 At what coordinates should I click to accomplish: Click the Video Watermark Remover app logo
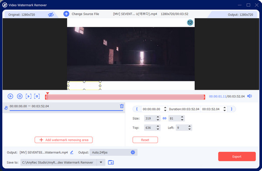5,5
